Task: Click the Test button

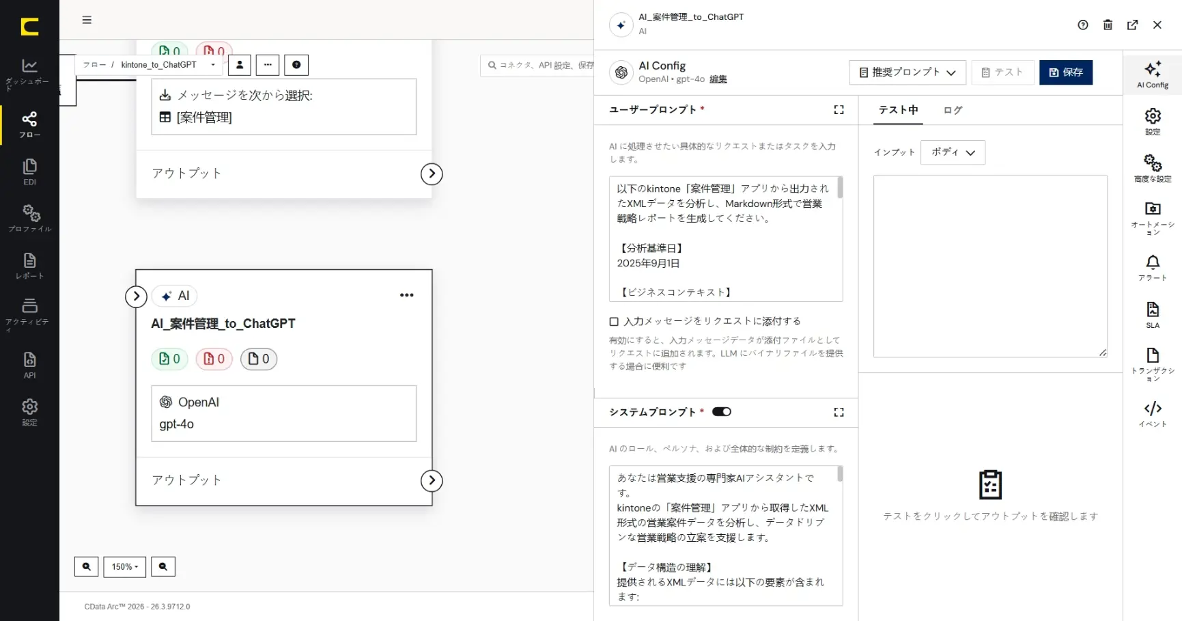Action: click(1002, 72)
